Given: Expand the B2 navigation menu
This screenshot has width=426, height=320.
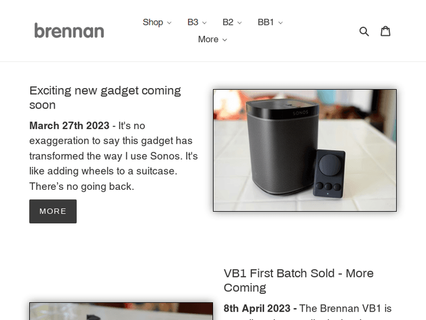Looking at the screenshot, I should (x=228, y=22).
